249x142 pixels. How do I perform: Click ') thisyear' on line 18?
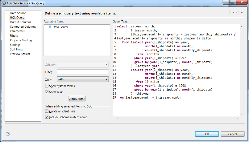tap(140, 94)
